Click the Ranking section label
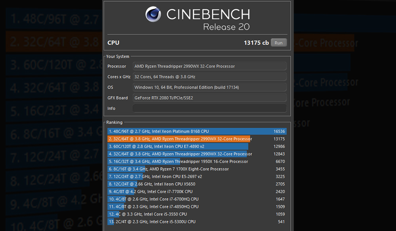 click(x=114, y=122)
